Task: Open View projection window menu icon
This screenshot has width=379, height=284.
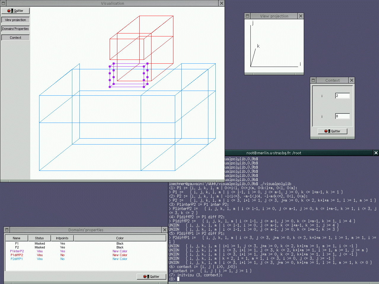Action: (248, 16)
